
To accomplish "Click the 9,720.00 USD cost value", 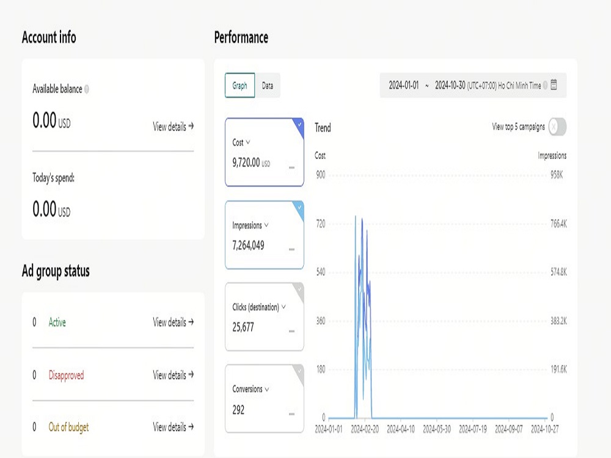I will click(x=251, y=162).
